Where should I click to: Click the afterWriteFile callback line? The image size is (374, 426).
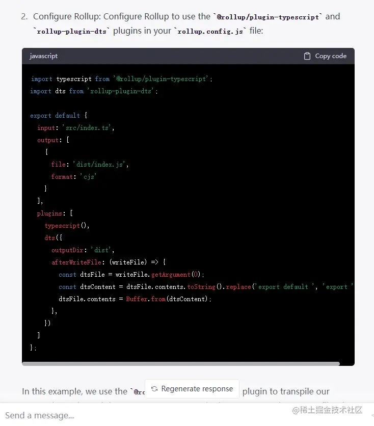109,262
